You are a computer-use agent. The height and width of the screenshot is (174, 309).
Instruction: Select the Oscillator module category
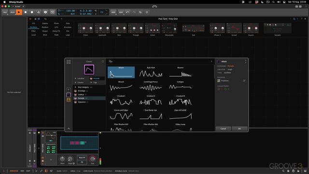[33, 27]
